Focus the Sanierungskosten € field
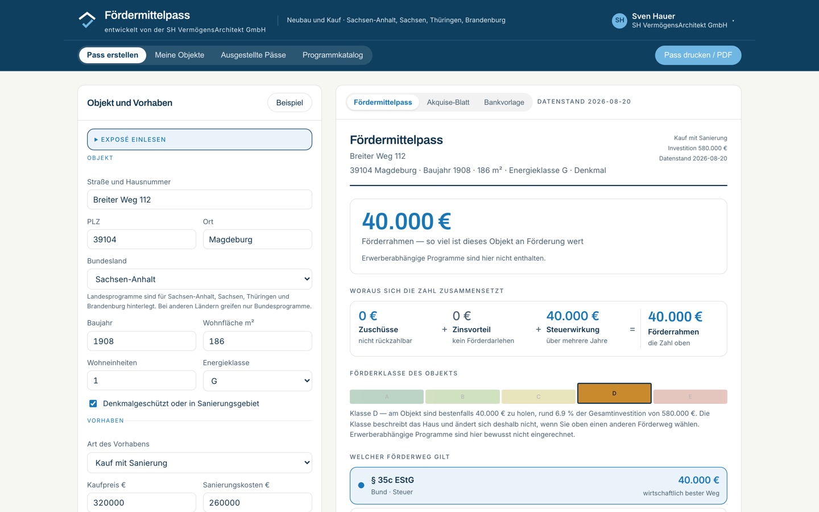Viewport: 819px width, 512px height. coord(258,503)
